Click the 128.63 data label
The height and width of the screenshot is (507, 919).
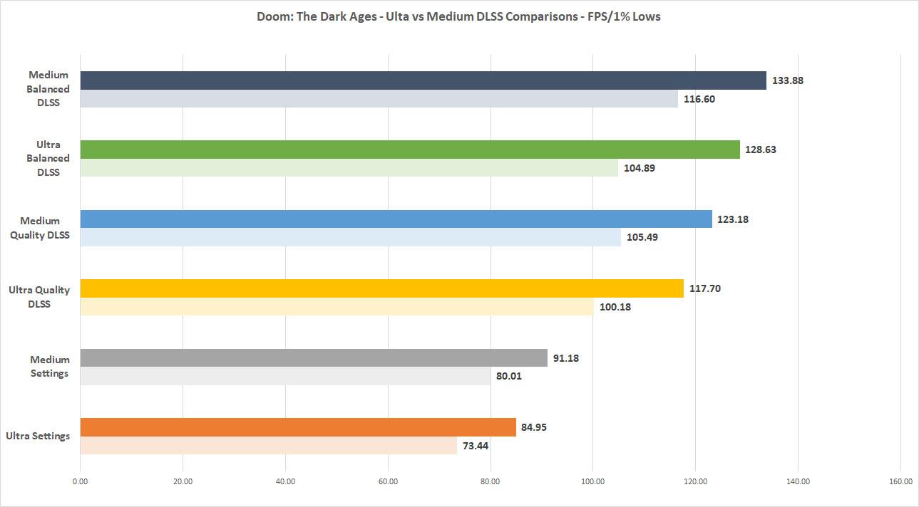[761, 150]
